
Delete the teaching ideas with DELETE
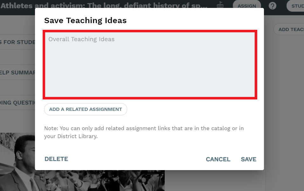tap(56, 159)
